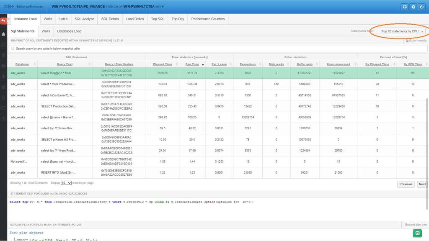Click executions value 13228754
The image size is (429, 241).
point(248,117)
